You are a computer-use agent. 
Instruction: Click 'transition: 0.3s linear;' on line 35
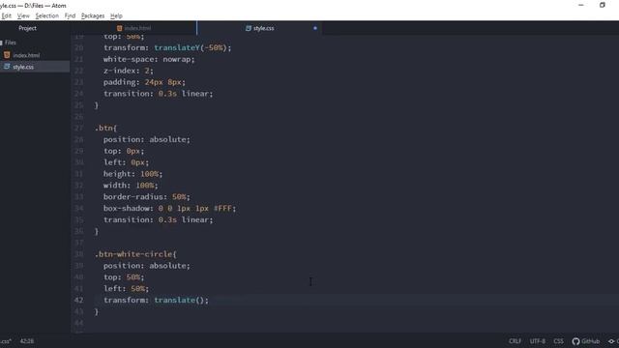tap(158, 219)
